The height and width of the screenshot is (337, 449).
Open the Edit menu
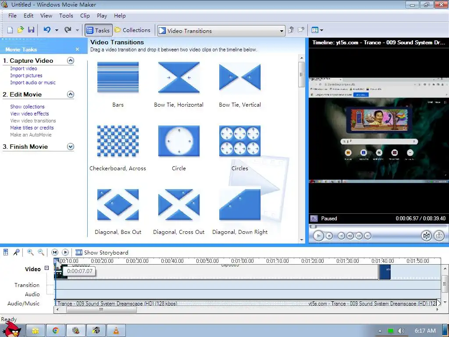point(29,16)
